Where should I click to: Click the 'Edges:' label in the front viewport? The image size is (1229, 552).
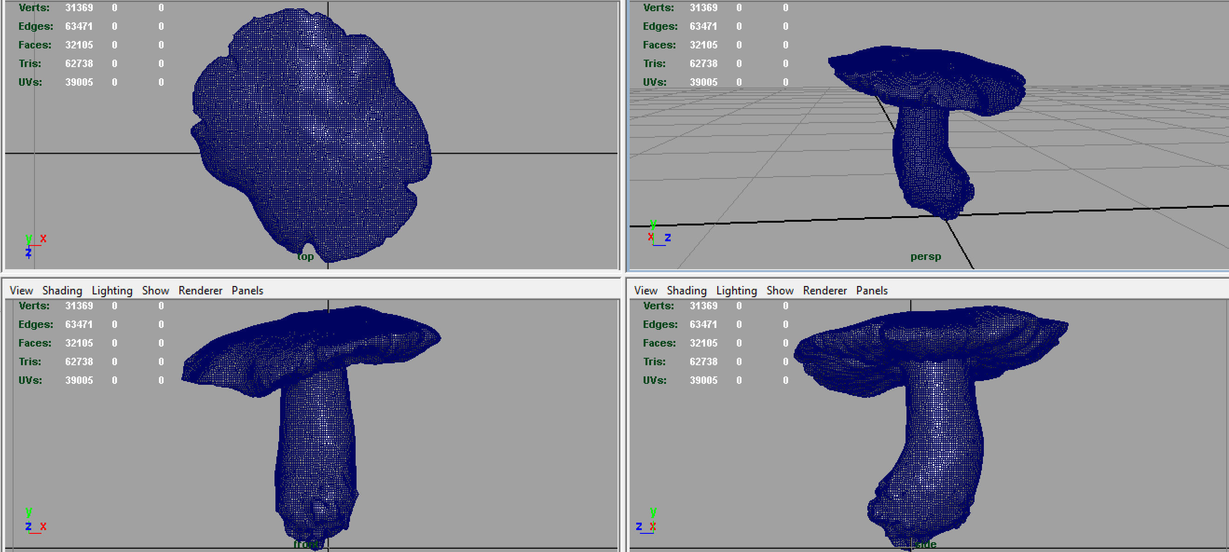coord(36,324)
